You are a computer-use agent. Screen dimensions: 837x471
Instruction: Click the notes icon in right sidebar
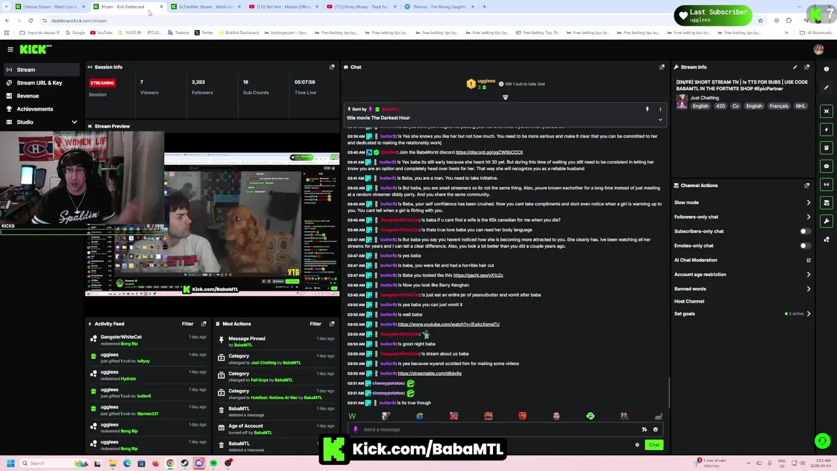(827, 148)
